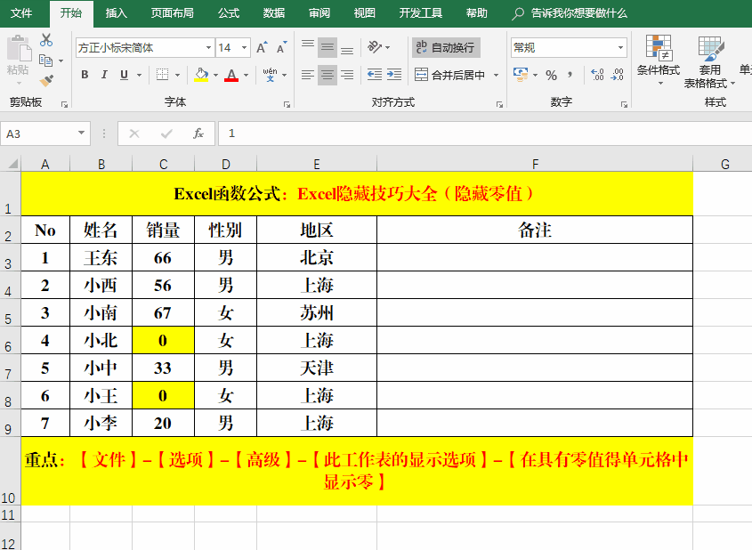Increase font size with larger A
752x550 pixels.
(262, 47)
